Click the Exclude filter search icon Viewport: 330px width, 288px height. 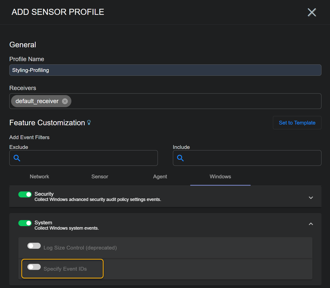17,158
